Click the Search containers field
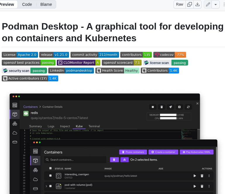This screenshot has height=194, width=225. (75, 160)
